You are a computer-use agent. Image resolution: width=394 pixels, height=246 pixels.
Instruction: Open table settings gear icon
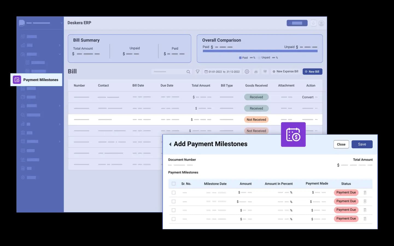click(x=247, y=72)
